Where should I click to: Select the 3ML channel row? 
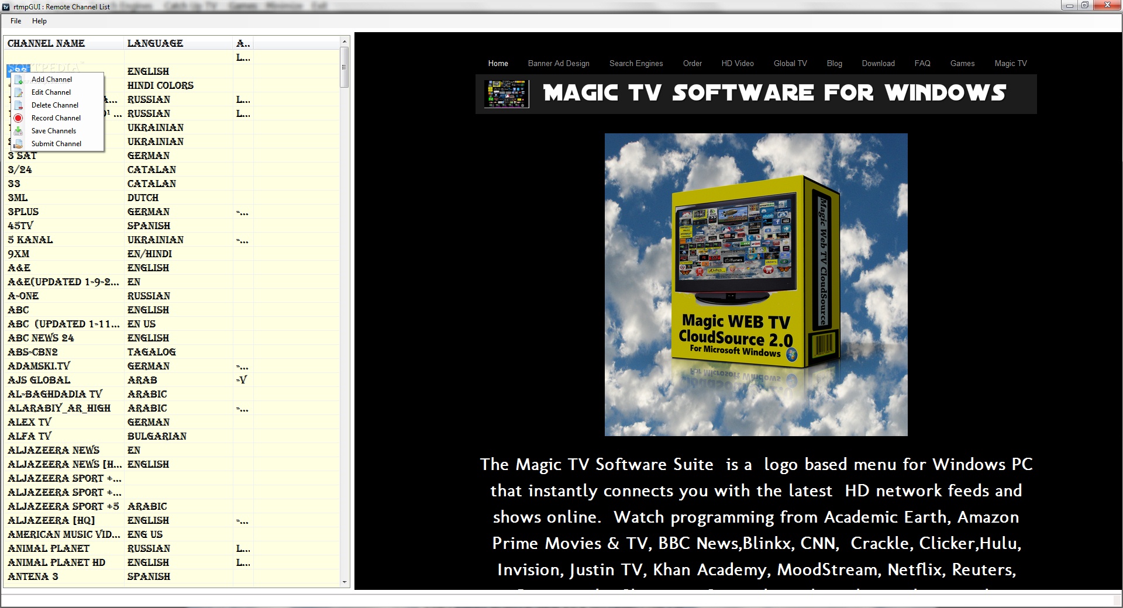click(172, 198)
